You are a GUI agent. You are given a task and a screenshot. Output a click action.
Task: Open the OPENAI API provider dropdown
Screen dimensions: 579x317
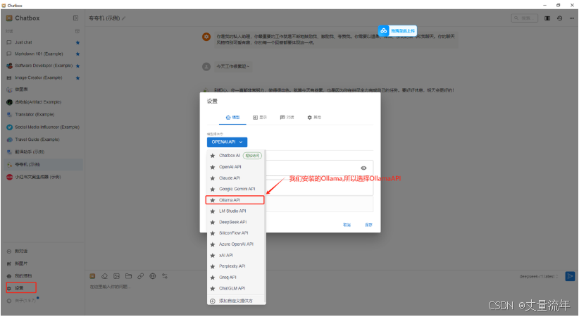pyautogui.click(x=227, y=142)
